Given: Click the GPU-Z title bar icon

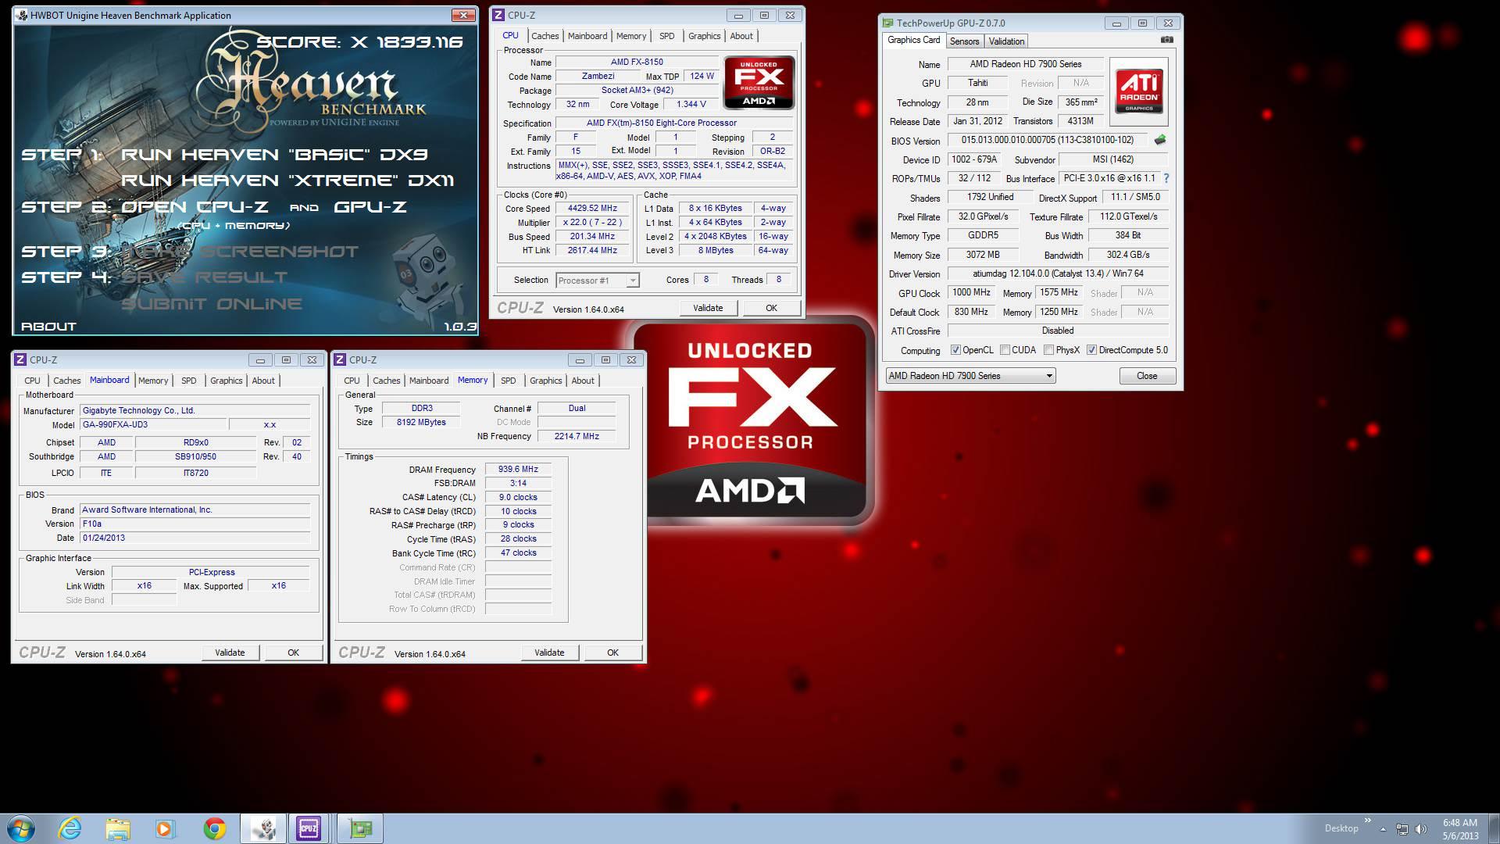Looking at the screenshot, I should click(887, 23).
